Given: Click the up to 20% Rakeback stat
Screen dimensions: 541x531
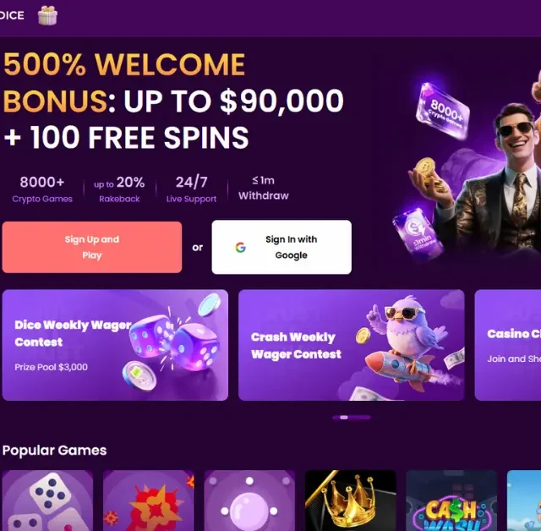Looking at the screenshot, I should tap(119, 189).
